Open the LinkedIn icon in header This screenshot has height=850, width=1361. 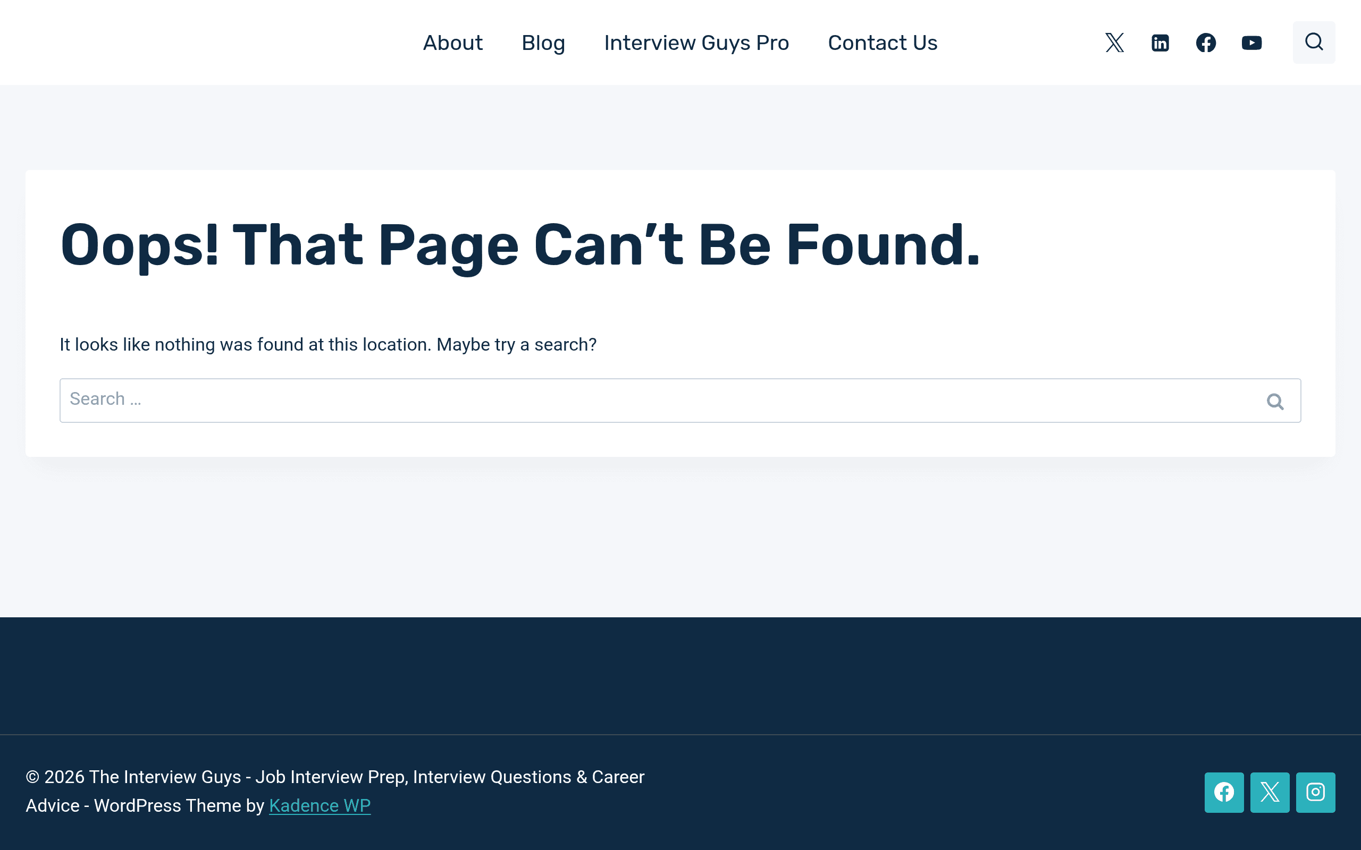pos(1160,42)
